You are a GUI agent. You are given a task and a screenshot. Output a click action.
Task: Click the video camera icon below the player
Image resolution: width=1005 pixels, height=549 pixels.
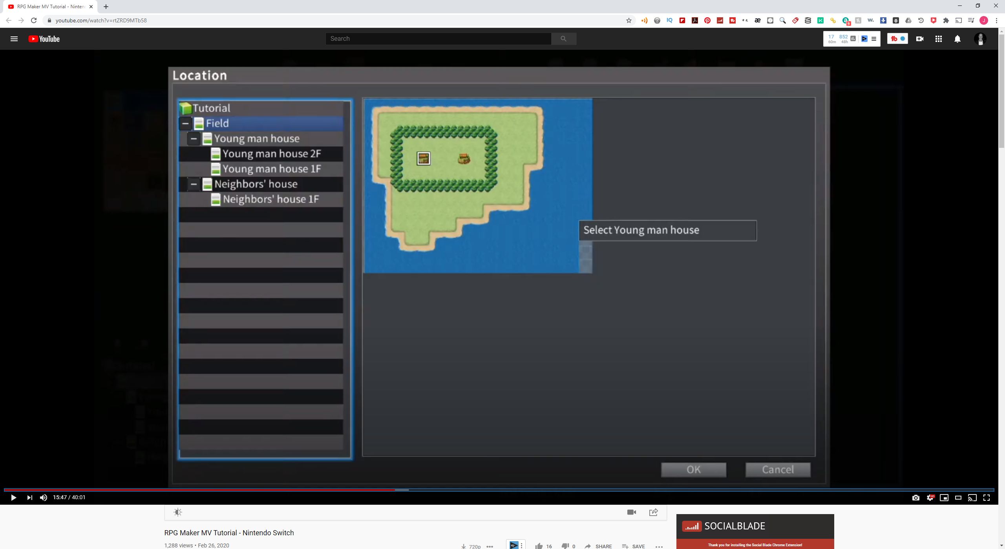tap(632, 512)
